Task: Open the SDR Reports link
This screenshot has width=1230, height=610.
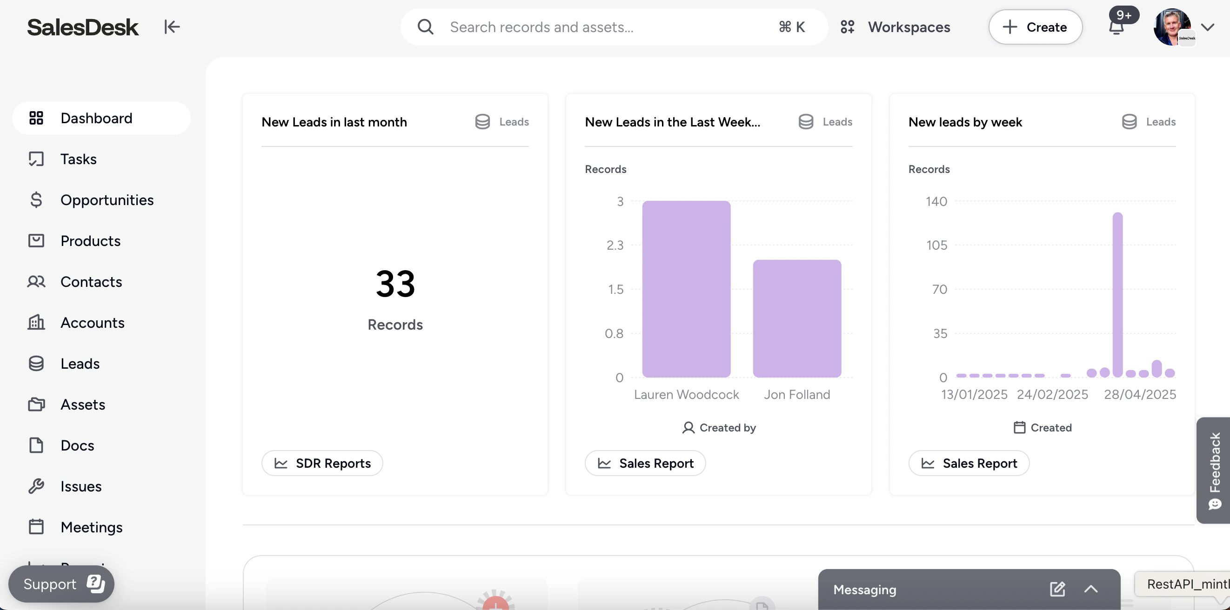Action: [322, 463]
